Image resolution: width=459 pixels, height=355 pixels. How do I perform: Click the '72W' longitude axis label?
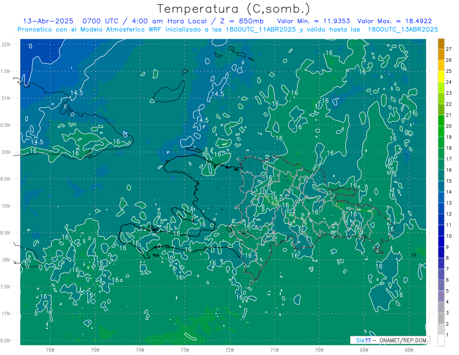pyautogui.click(x=230, y=350)
